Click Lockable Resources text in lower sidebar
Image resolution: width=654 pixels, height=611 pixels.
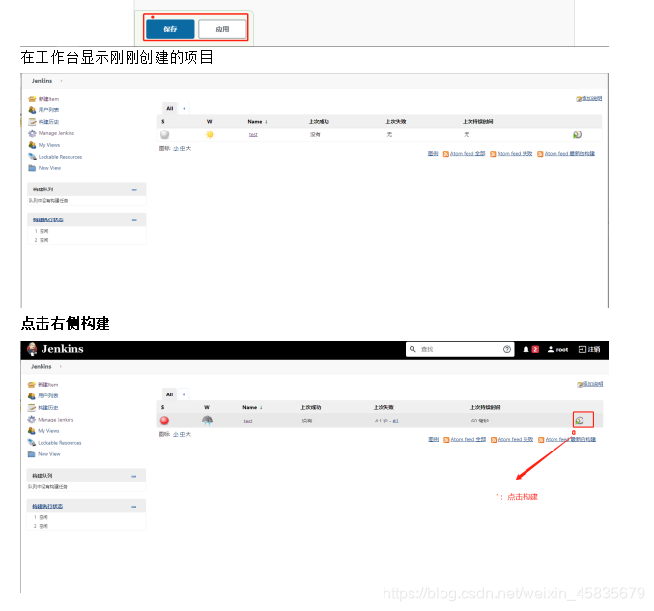pyautogui.click(x=60, y=443)
